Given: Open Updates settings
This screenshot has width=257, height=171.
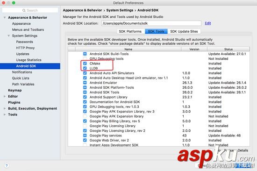Looking at the screenshot, I should click(22, 54).
